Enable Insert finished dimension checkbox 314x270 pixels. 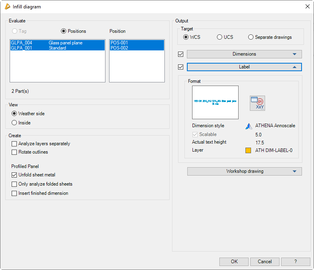tap(14, 193)
